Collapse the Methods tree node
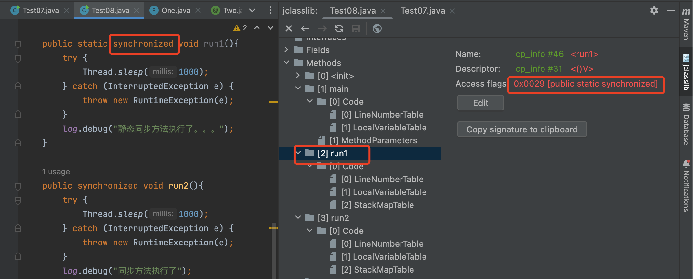 (286, 62)
